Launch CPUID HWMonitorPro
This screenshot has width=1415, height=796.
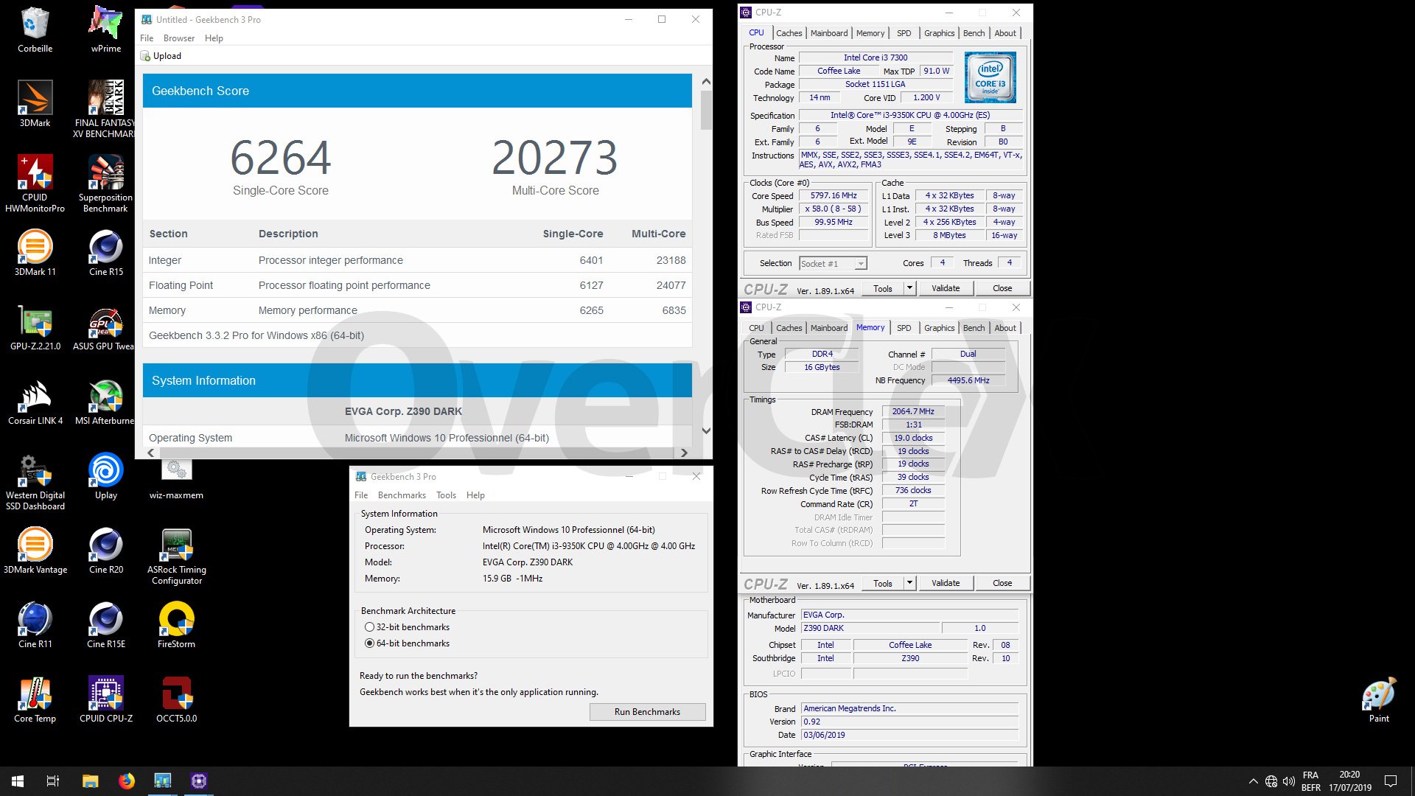(35, 184)
